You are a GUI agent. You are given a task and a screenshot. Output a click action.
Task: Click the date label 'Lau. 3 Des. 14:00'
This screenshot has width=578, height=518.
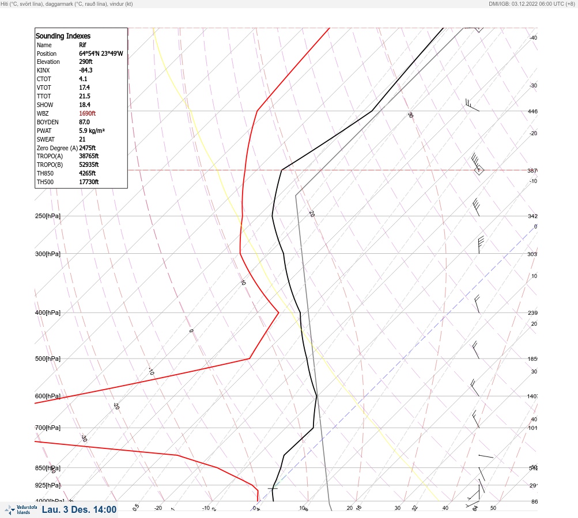tap(80, 509)
